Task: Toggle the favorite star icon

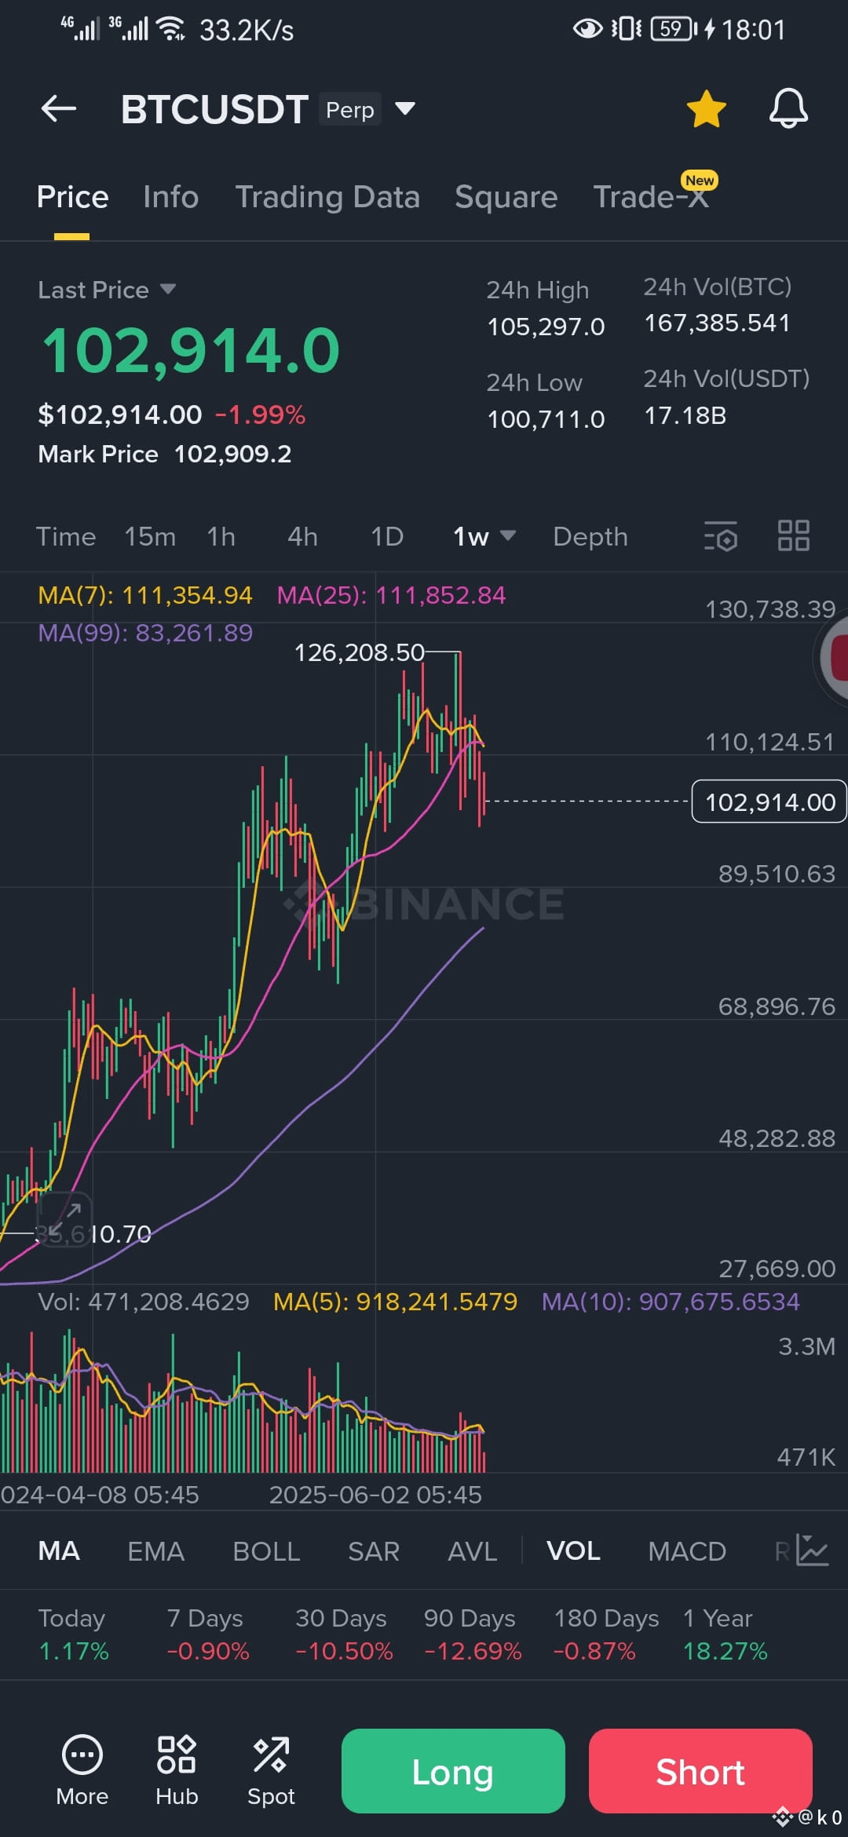Action: (x=706, y=108)
